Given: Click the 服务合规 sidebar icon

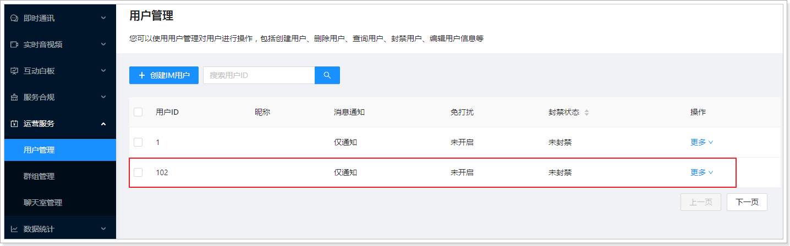Looking at the screenshot, I should point(14,97).
